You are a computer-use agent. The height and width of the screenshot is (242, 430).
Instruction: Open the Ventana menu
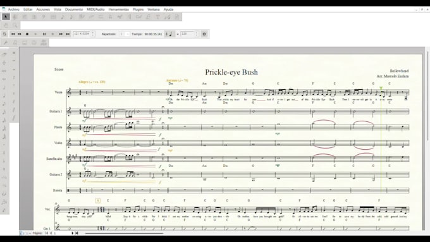click(154, 9)
